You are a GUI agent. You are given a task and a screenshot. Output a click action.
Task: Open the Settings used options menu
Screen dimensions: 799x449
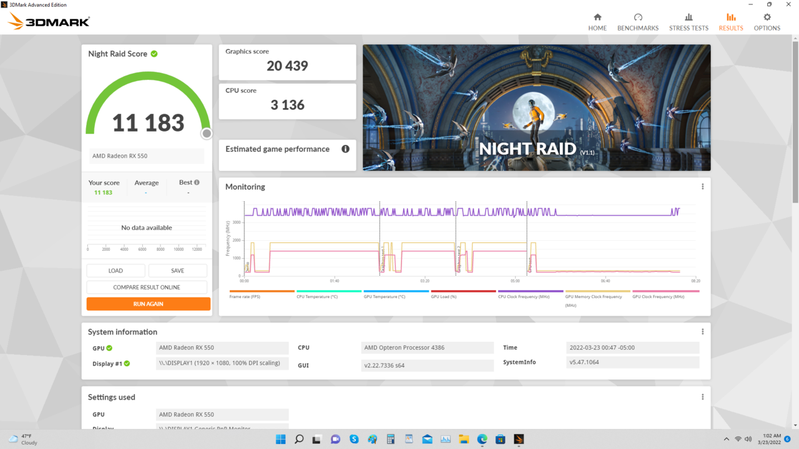pyautogui.click(x=702, y=397)
